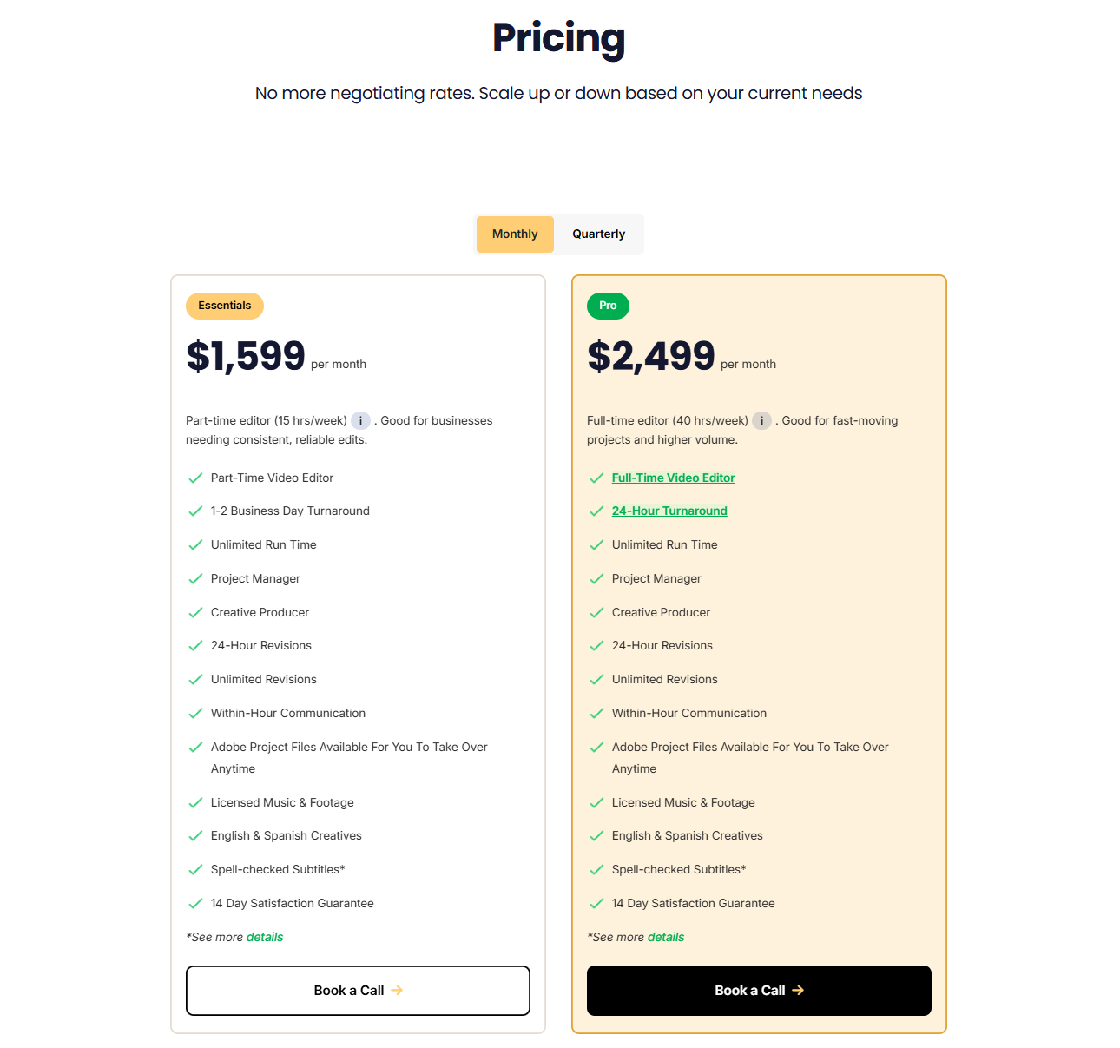Click checkmark beside Part-Time Video Editor
The width and height of the screenshot is (1120, 1048).
(195, 478)
